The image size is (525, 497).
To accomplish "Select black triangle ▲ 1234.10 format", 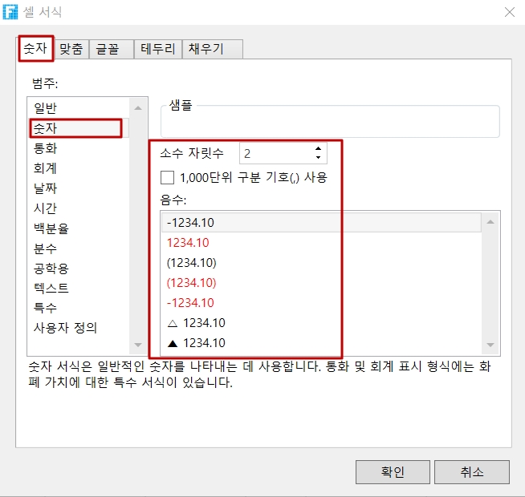I will click(196, 343).
